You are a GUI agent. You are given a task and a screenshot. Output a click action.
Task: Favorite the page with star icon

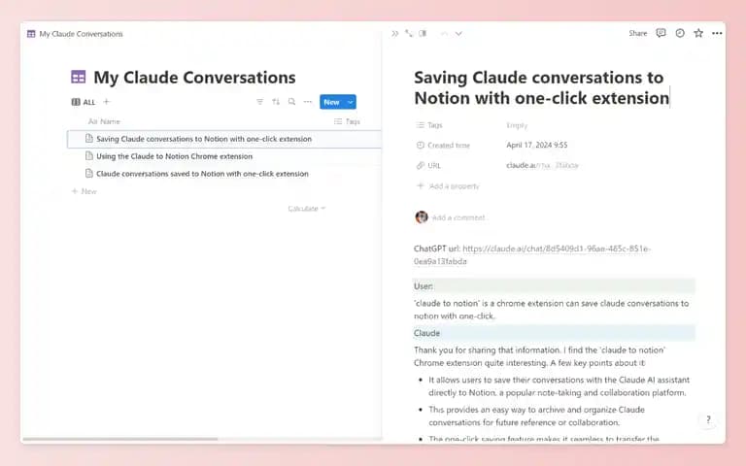698,33
